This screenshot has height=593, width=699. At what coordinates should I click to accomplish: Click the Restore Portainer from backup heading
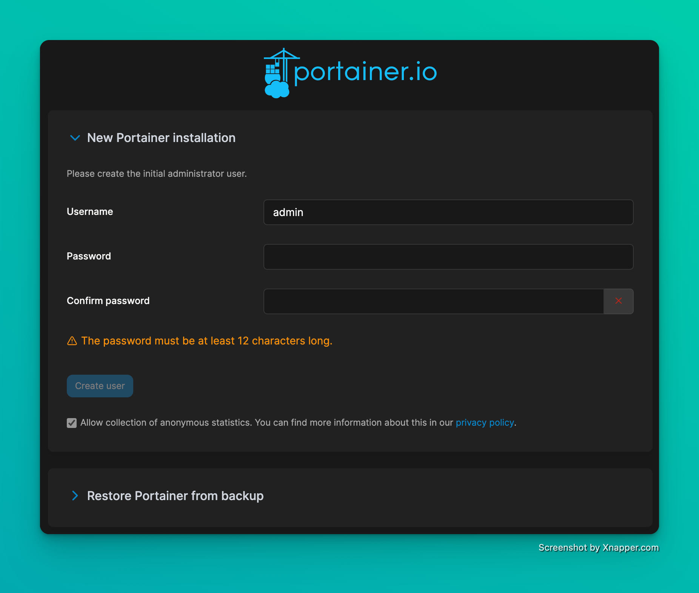175,496
